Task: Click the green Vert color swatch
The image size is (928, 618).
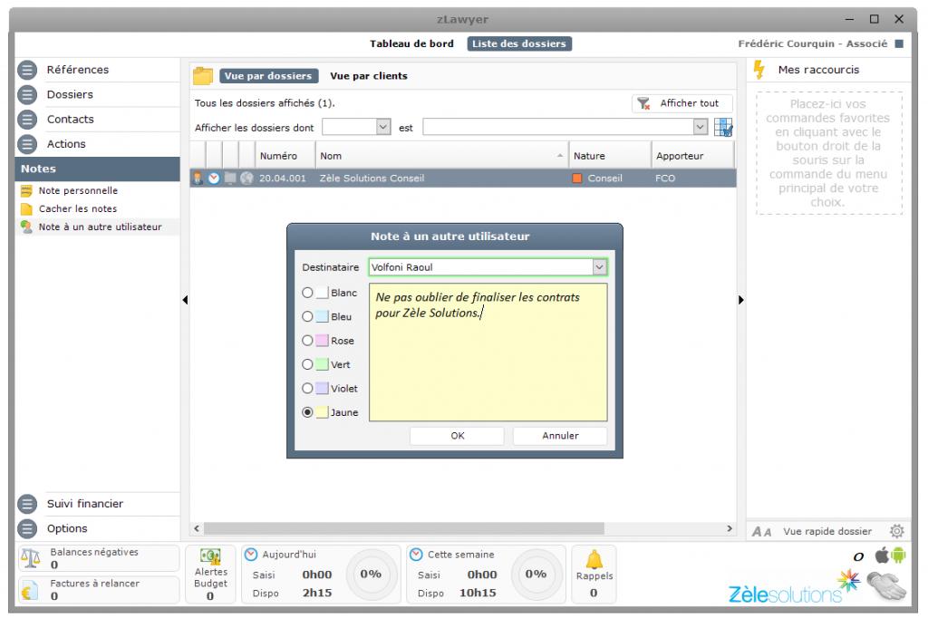Action: click(x=322, y=365)
